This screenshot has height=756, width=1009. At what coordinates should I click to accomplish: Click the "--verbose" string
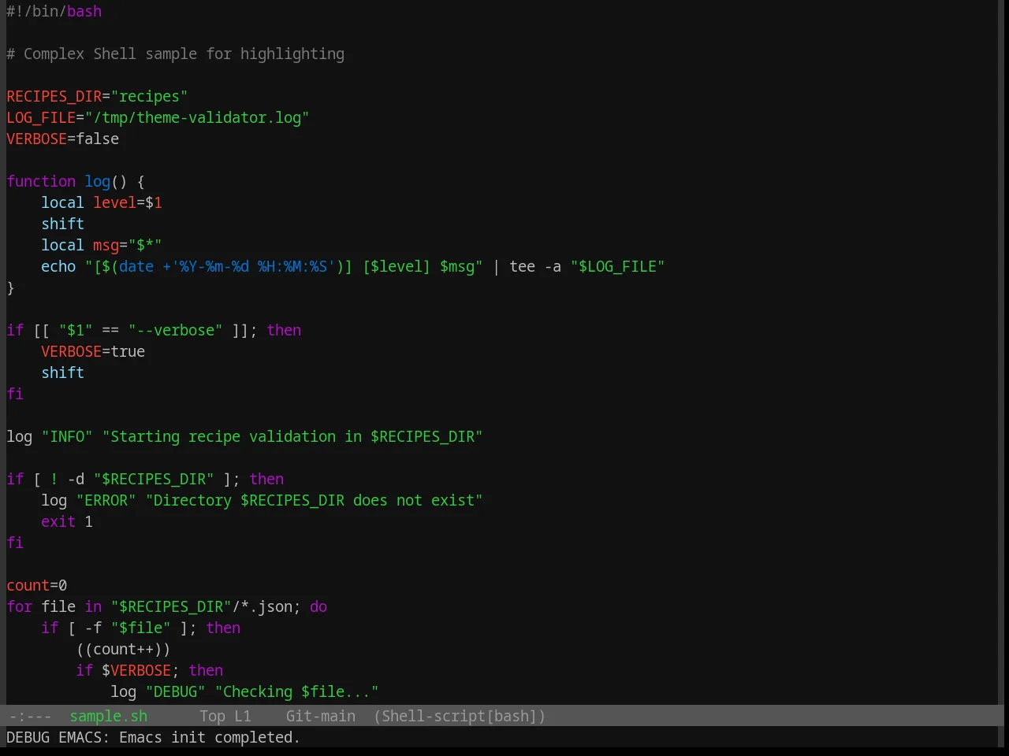[175, 330]
